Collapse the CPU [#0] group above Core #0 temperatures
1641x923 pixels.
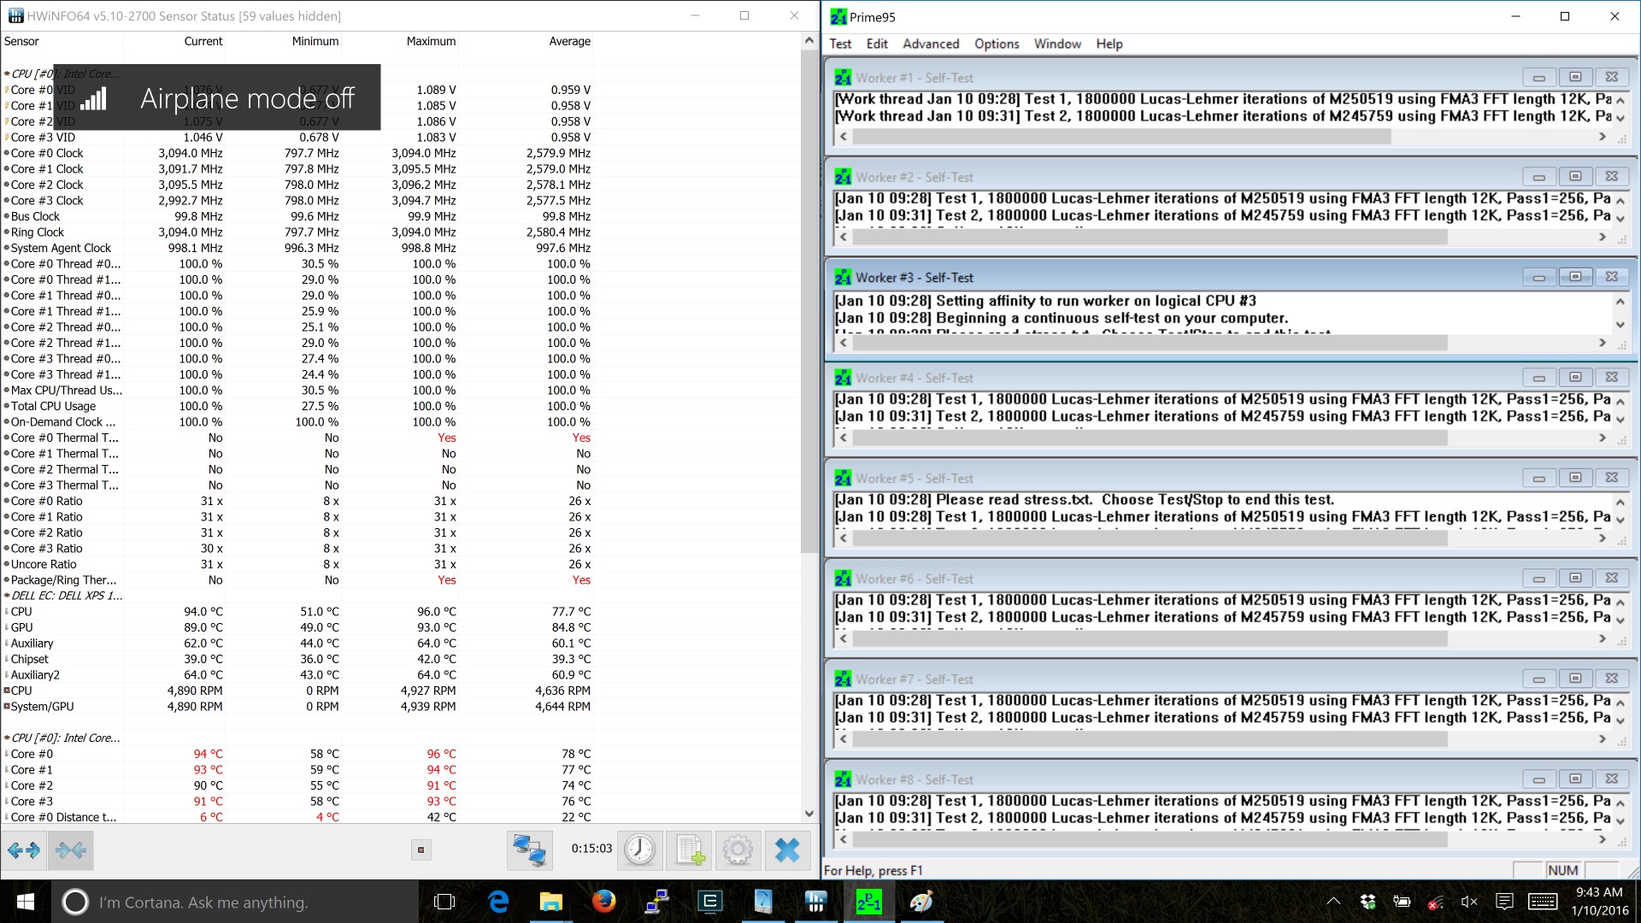point(7,738)
